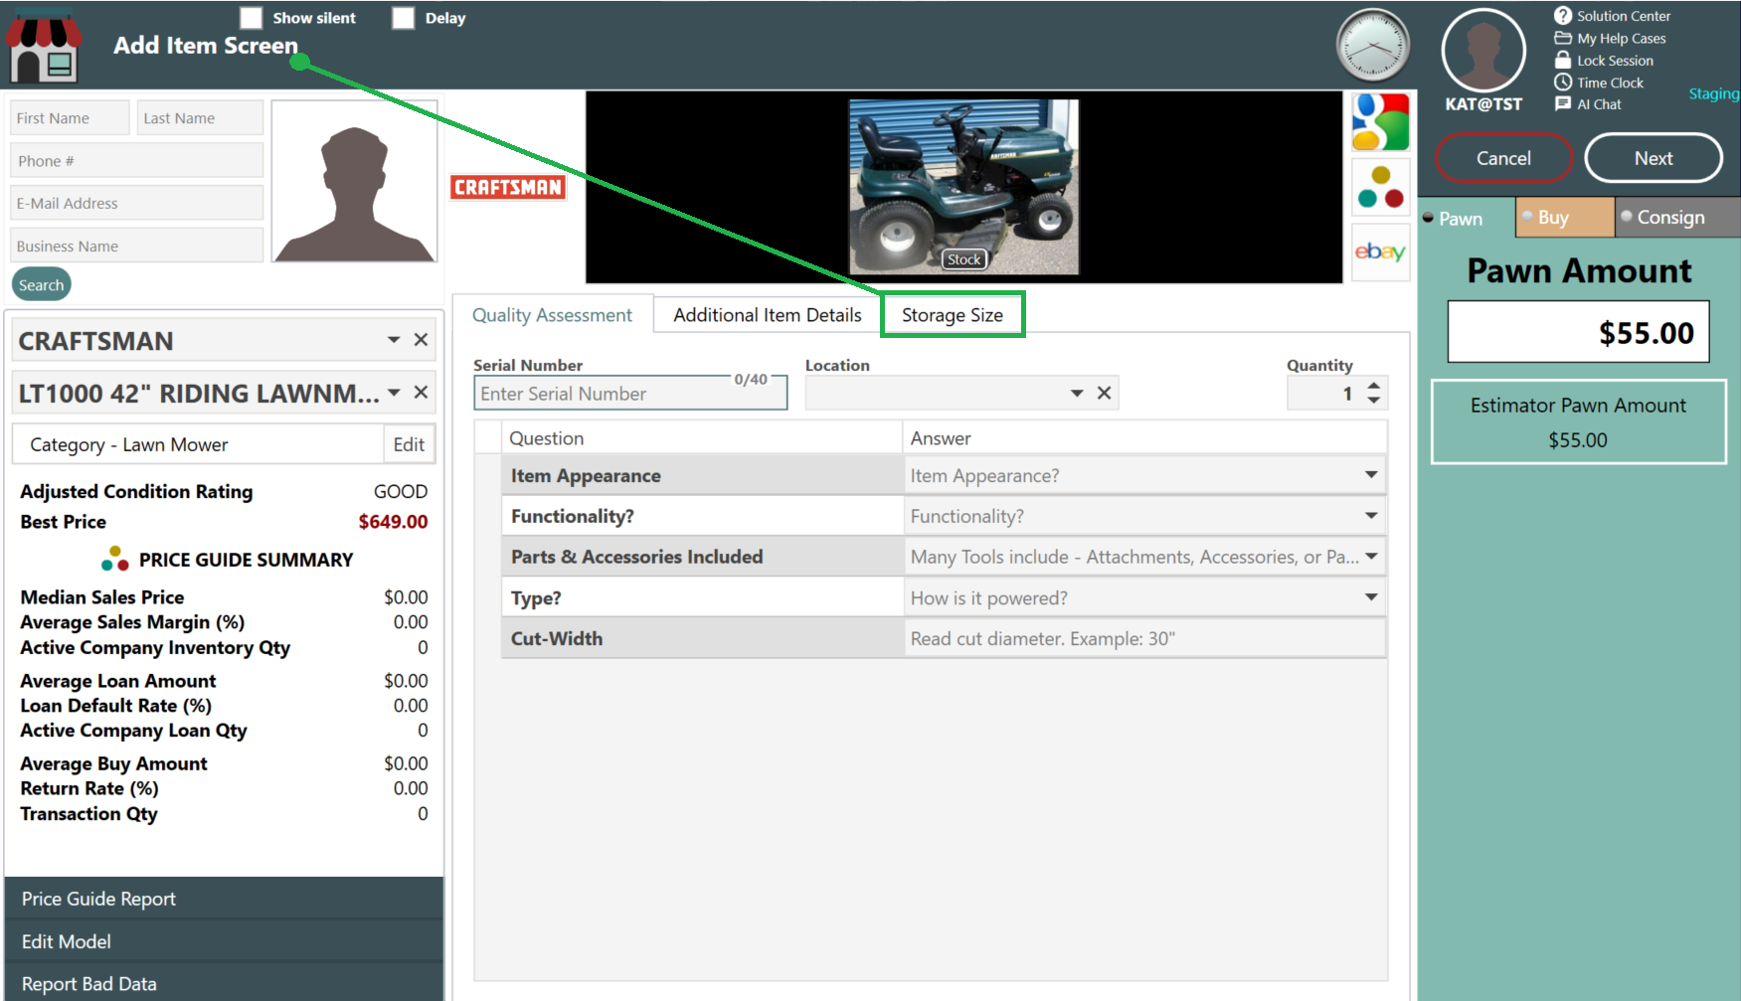
Task: Open the Item Appearance answer dropdown
Action: pos(1371,475)
